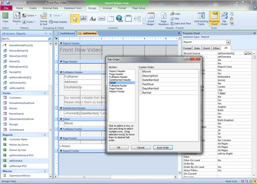
Task: Open All Access Objects dropdown arrow
Action: (x=45, y=34)
